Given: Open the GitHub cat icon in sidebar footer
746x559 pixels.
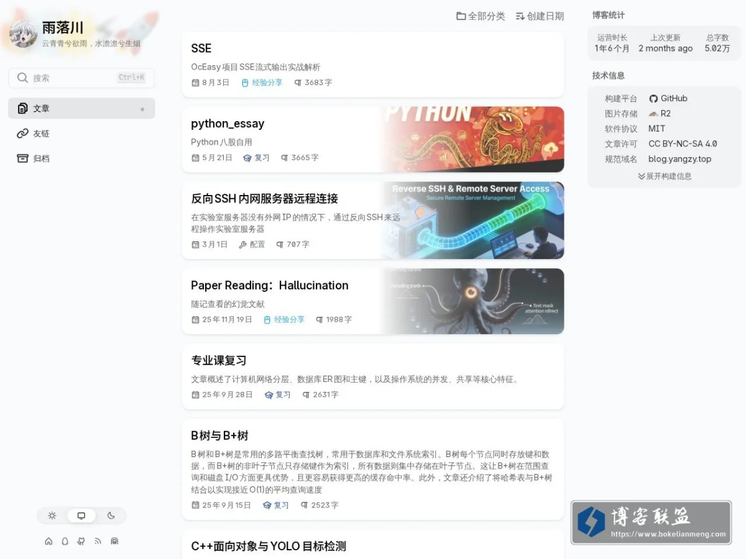Looking at the screenshot, I should 81,541.
